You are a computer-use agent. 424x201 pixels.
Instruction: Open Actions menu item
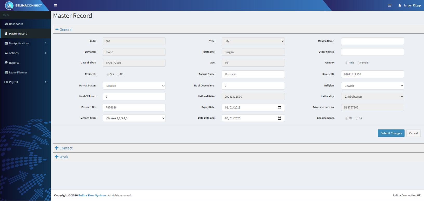point(25,53)
